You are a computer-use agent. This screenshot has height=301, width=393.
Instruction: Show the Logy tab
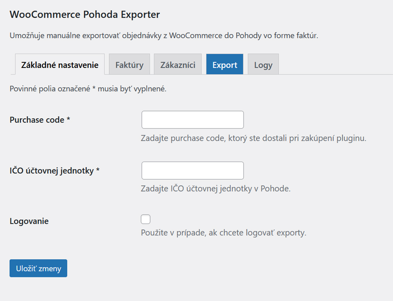click(263, 65)
